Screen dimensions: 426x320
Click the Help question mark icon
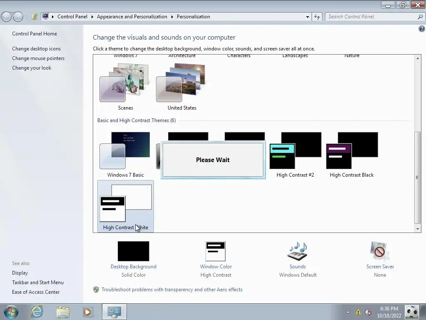coord(422,29)
